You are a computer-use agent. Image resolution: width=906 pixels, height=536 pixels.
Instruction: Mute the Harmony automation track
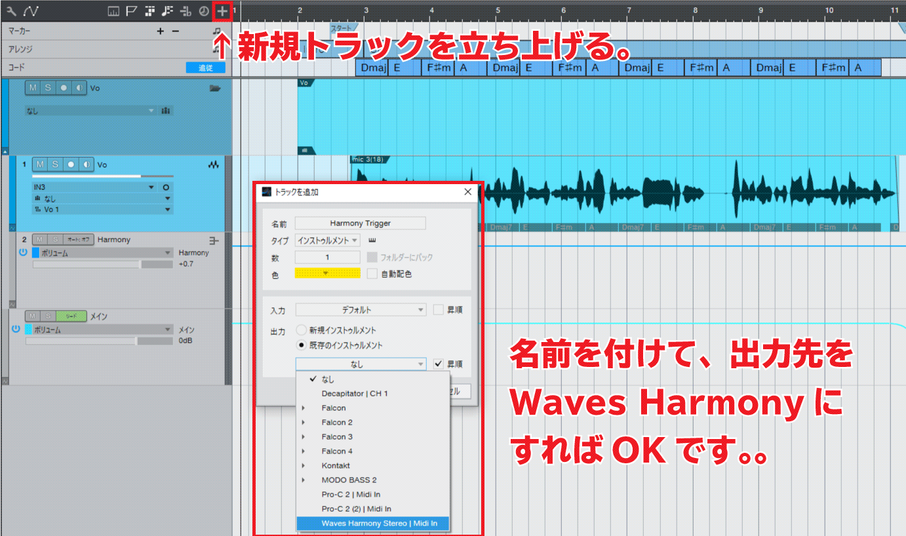coord(39,240)
